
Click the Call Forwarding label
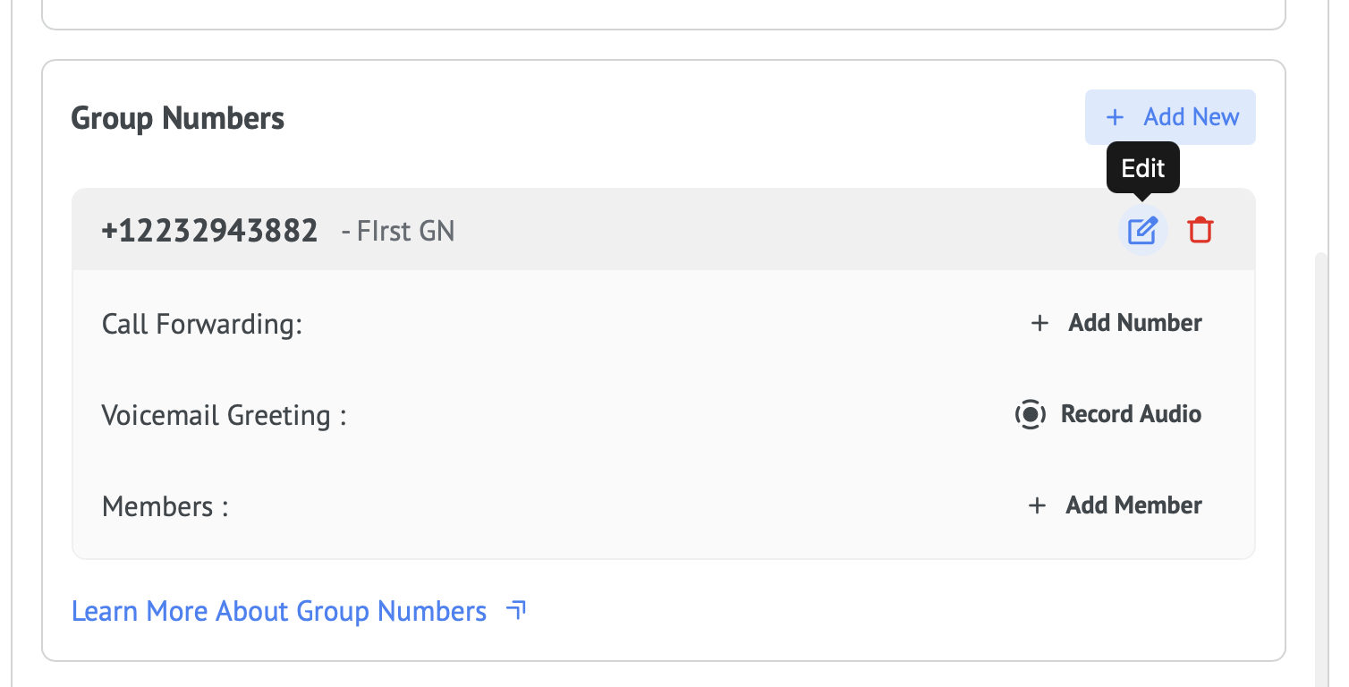click(x=202, y=323)
